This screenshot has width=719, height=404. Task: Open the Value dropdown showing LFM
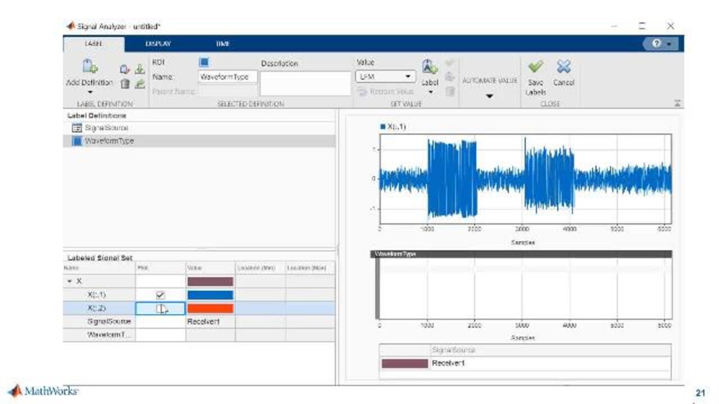click(x=408, y=75)
